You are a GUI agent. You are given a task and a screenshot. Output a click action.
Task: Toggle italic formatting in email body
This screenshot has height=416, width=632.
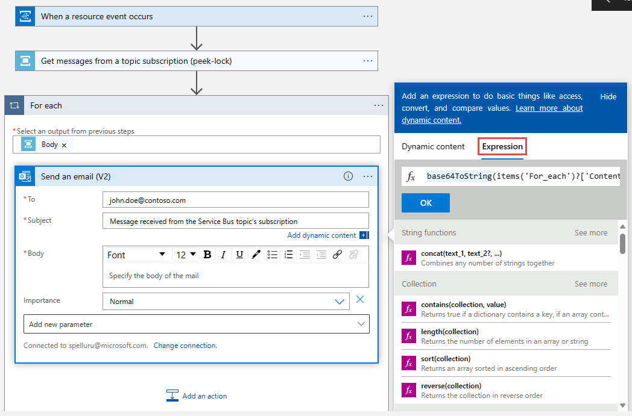223,255
